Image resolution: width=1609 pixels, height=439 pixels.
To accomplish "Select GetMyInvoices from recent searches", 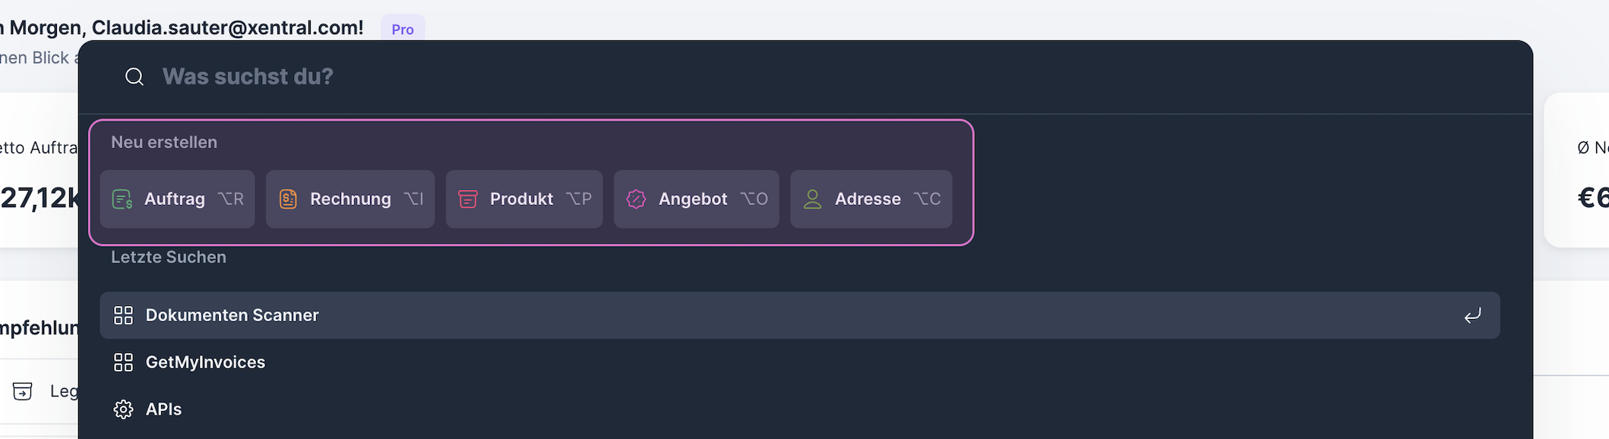I will click(x=205, y=362).
